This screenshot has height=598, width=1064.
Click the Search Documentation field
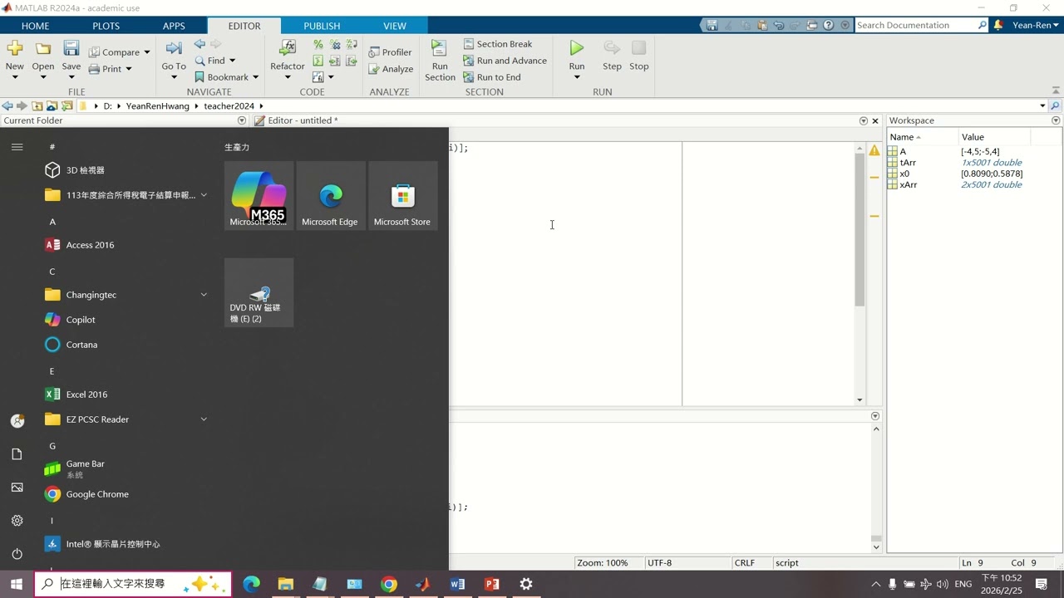(921, 25)
